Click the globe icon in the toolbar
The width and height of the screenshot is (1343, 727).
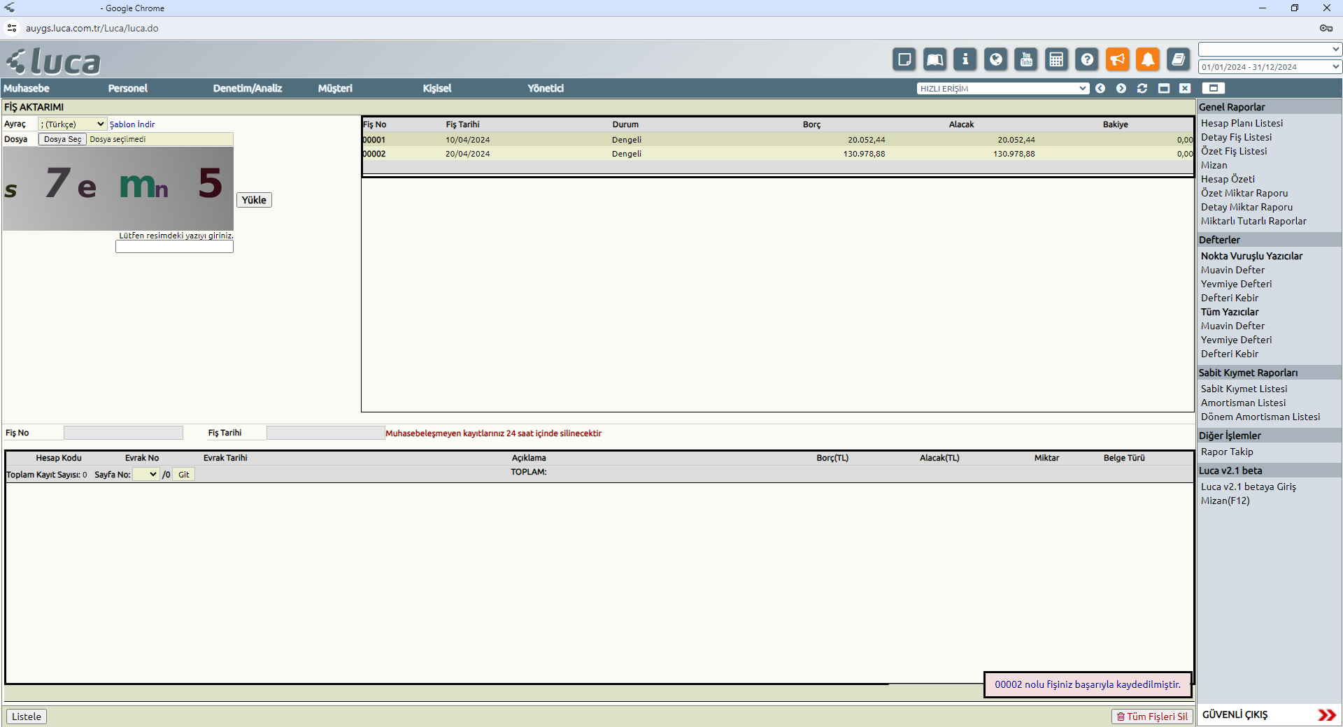click(x=995, y=59)
